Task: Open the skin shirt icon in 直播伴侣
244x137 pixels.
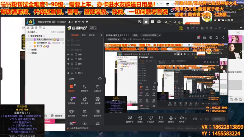Action: [207, 28]
